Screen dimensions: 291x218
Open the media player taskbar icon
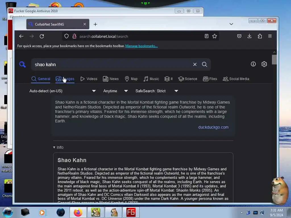(x=42, y=212)
